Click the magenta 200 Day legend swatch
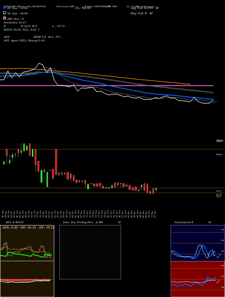 tap(4, 18)
